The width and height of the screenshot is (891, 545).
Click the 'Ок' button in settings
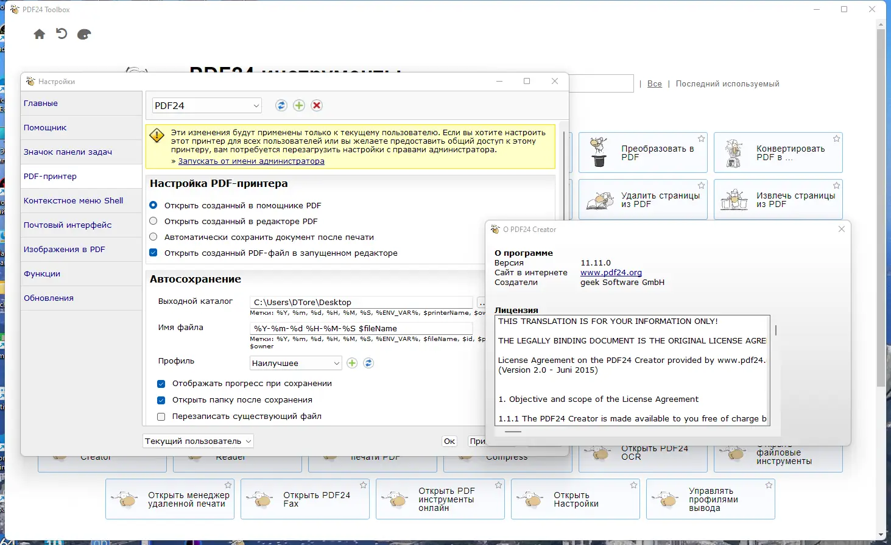coord(449,441)
